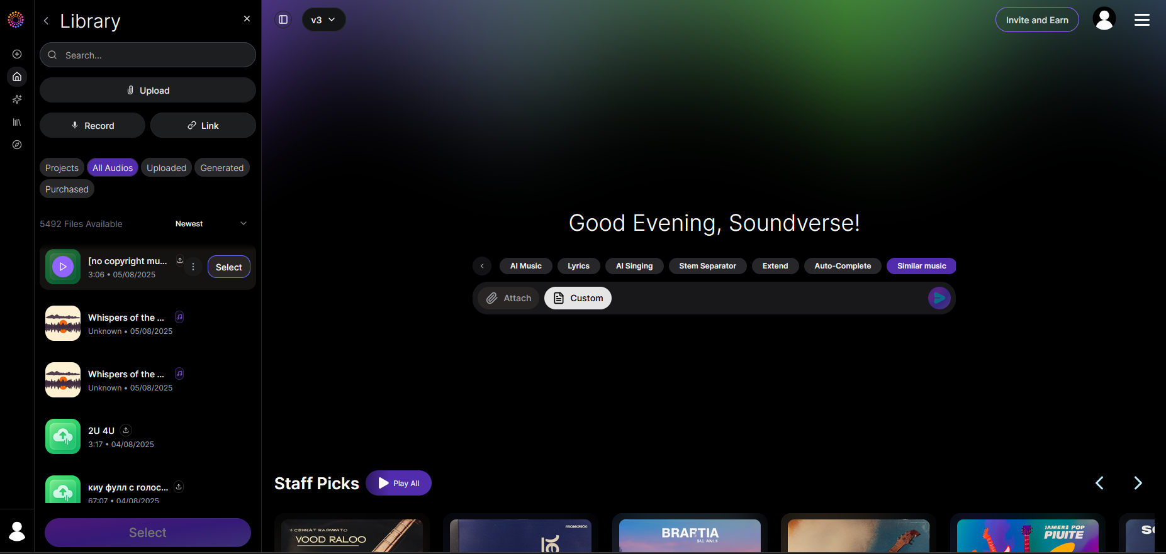The width and height of the screenshot is (1166, 554).
Task: Click the Attach paperclip button
Action: click(508, 298)
